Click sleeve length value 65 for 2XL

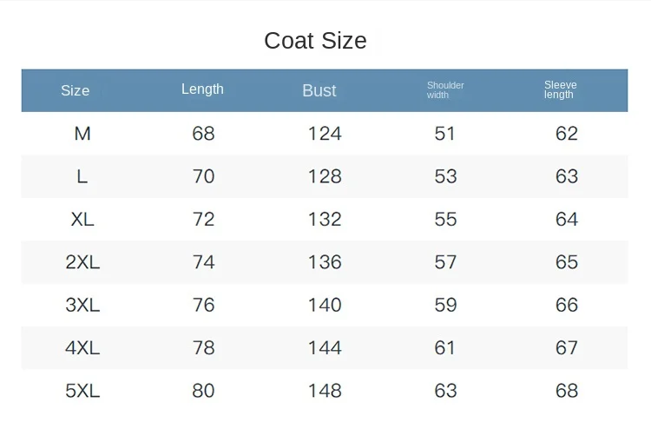tap(567, 262)
